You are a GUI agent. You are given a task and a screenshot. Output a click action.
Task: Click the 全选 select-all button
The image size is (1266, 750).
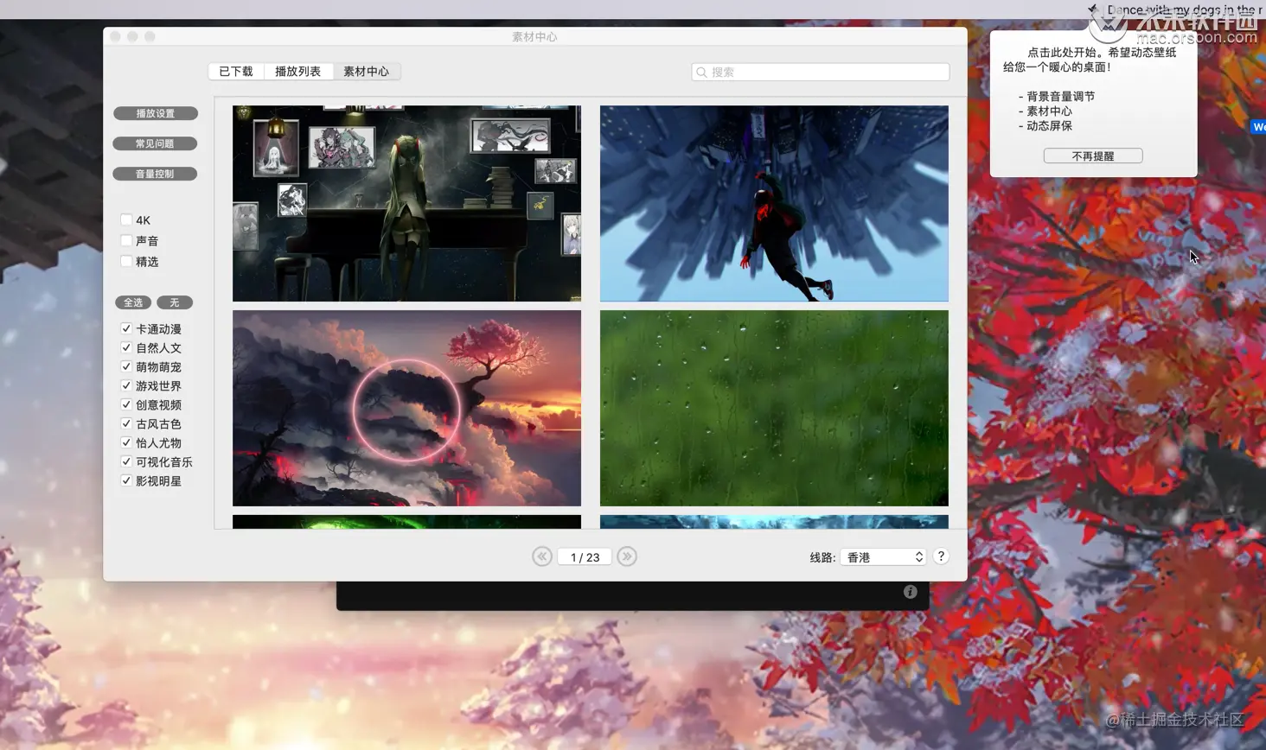click(133, 302)
